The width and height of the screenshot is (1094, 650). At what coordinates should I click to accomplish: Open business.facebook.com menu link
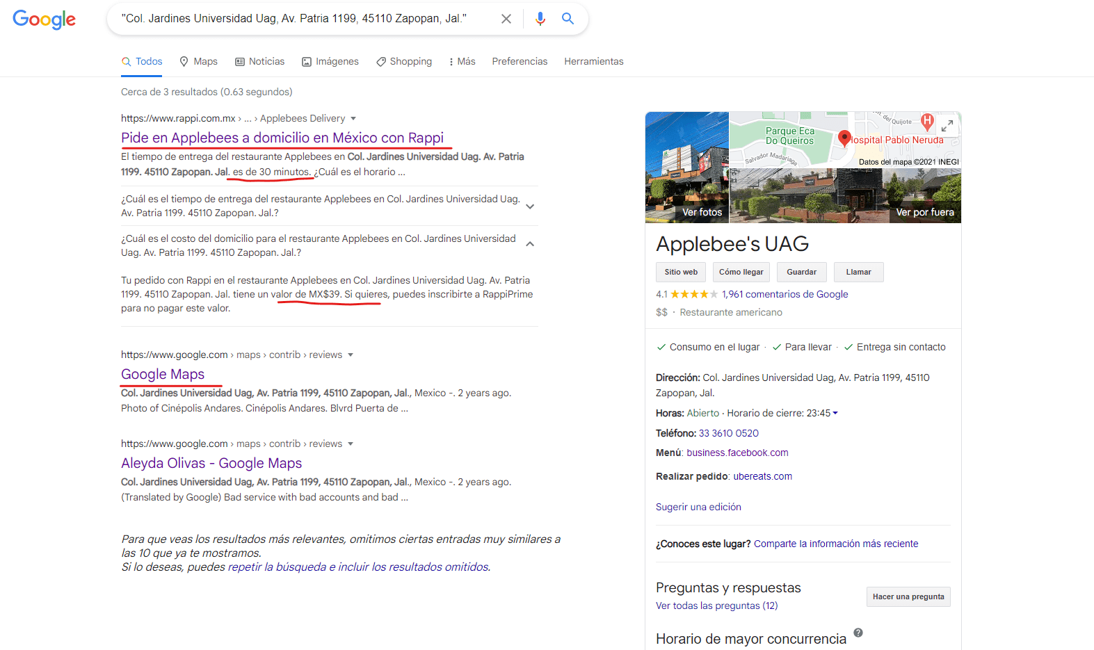coord(738,453)
